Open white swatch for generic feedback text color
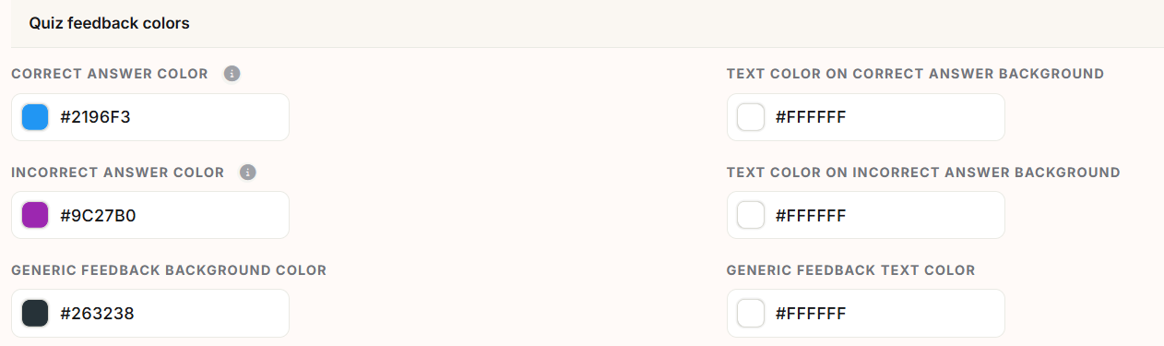 [751, 314]
